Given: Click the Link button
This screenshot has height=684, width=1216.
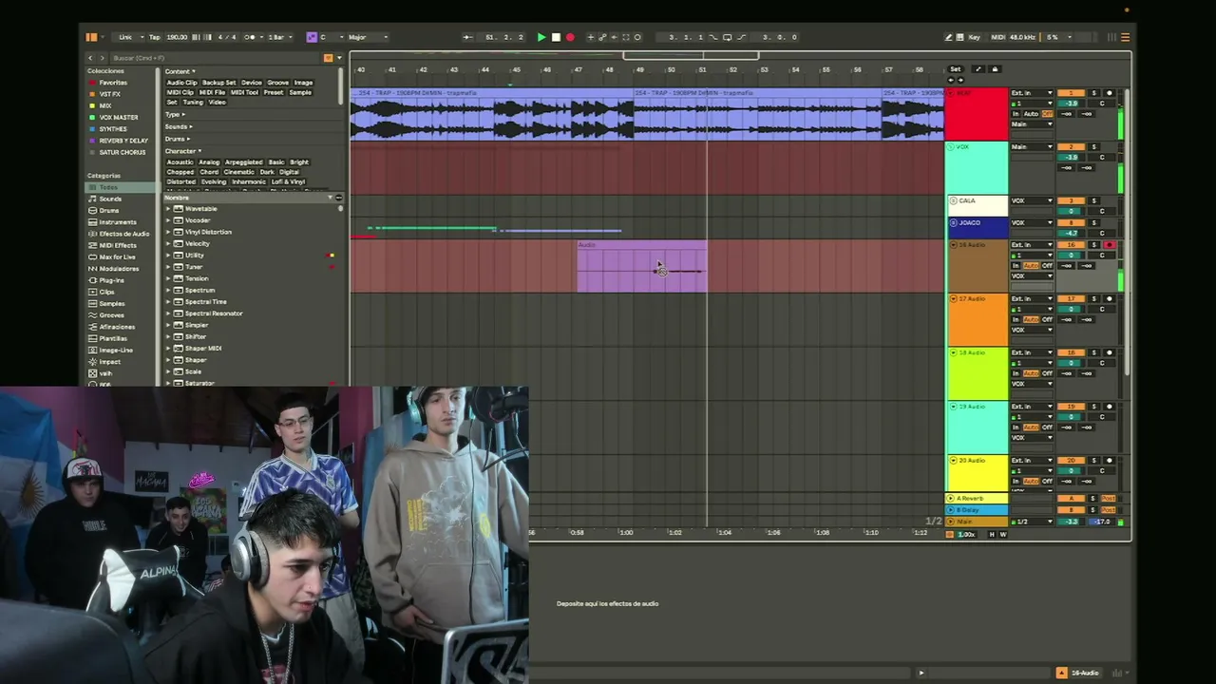Looking at the screenshot, I should point(125,37).
